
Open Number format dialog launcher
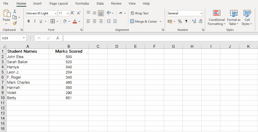click(203, 30)
